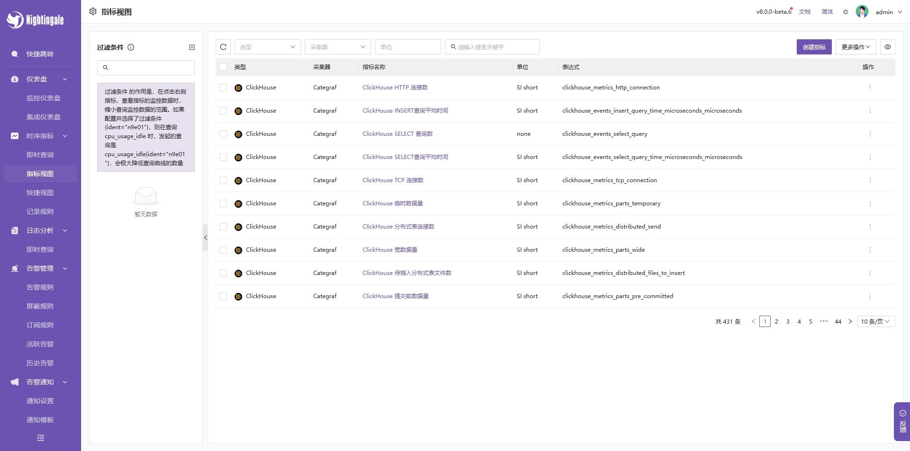
Task: Go to page 2 of results
Action: click(x=776, y=321)
